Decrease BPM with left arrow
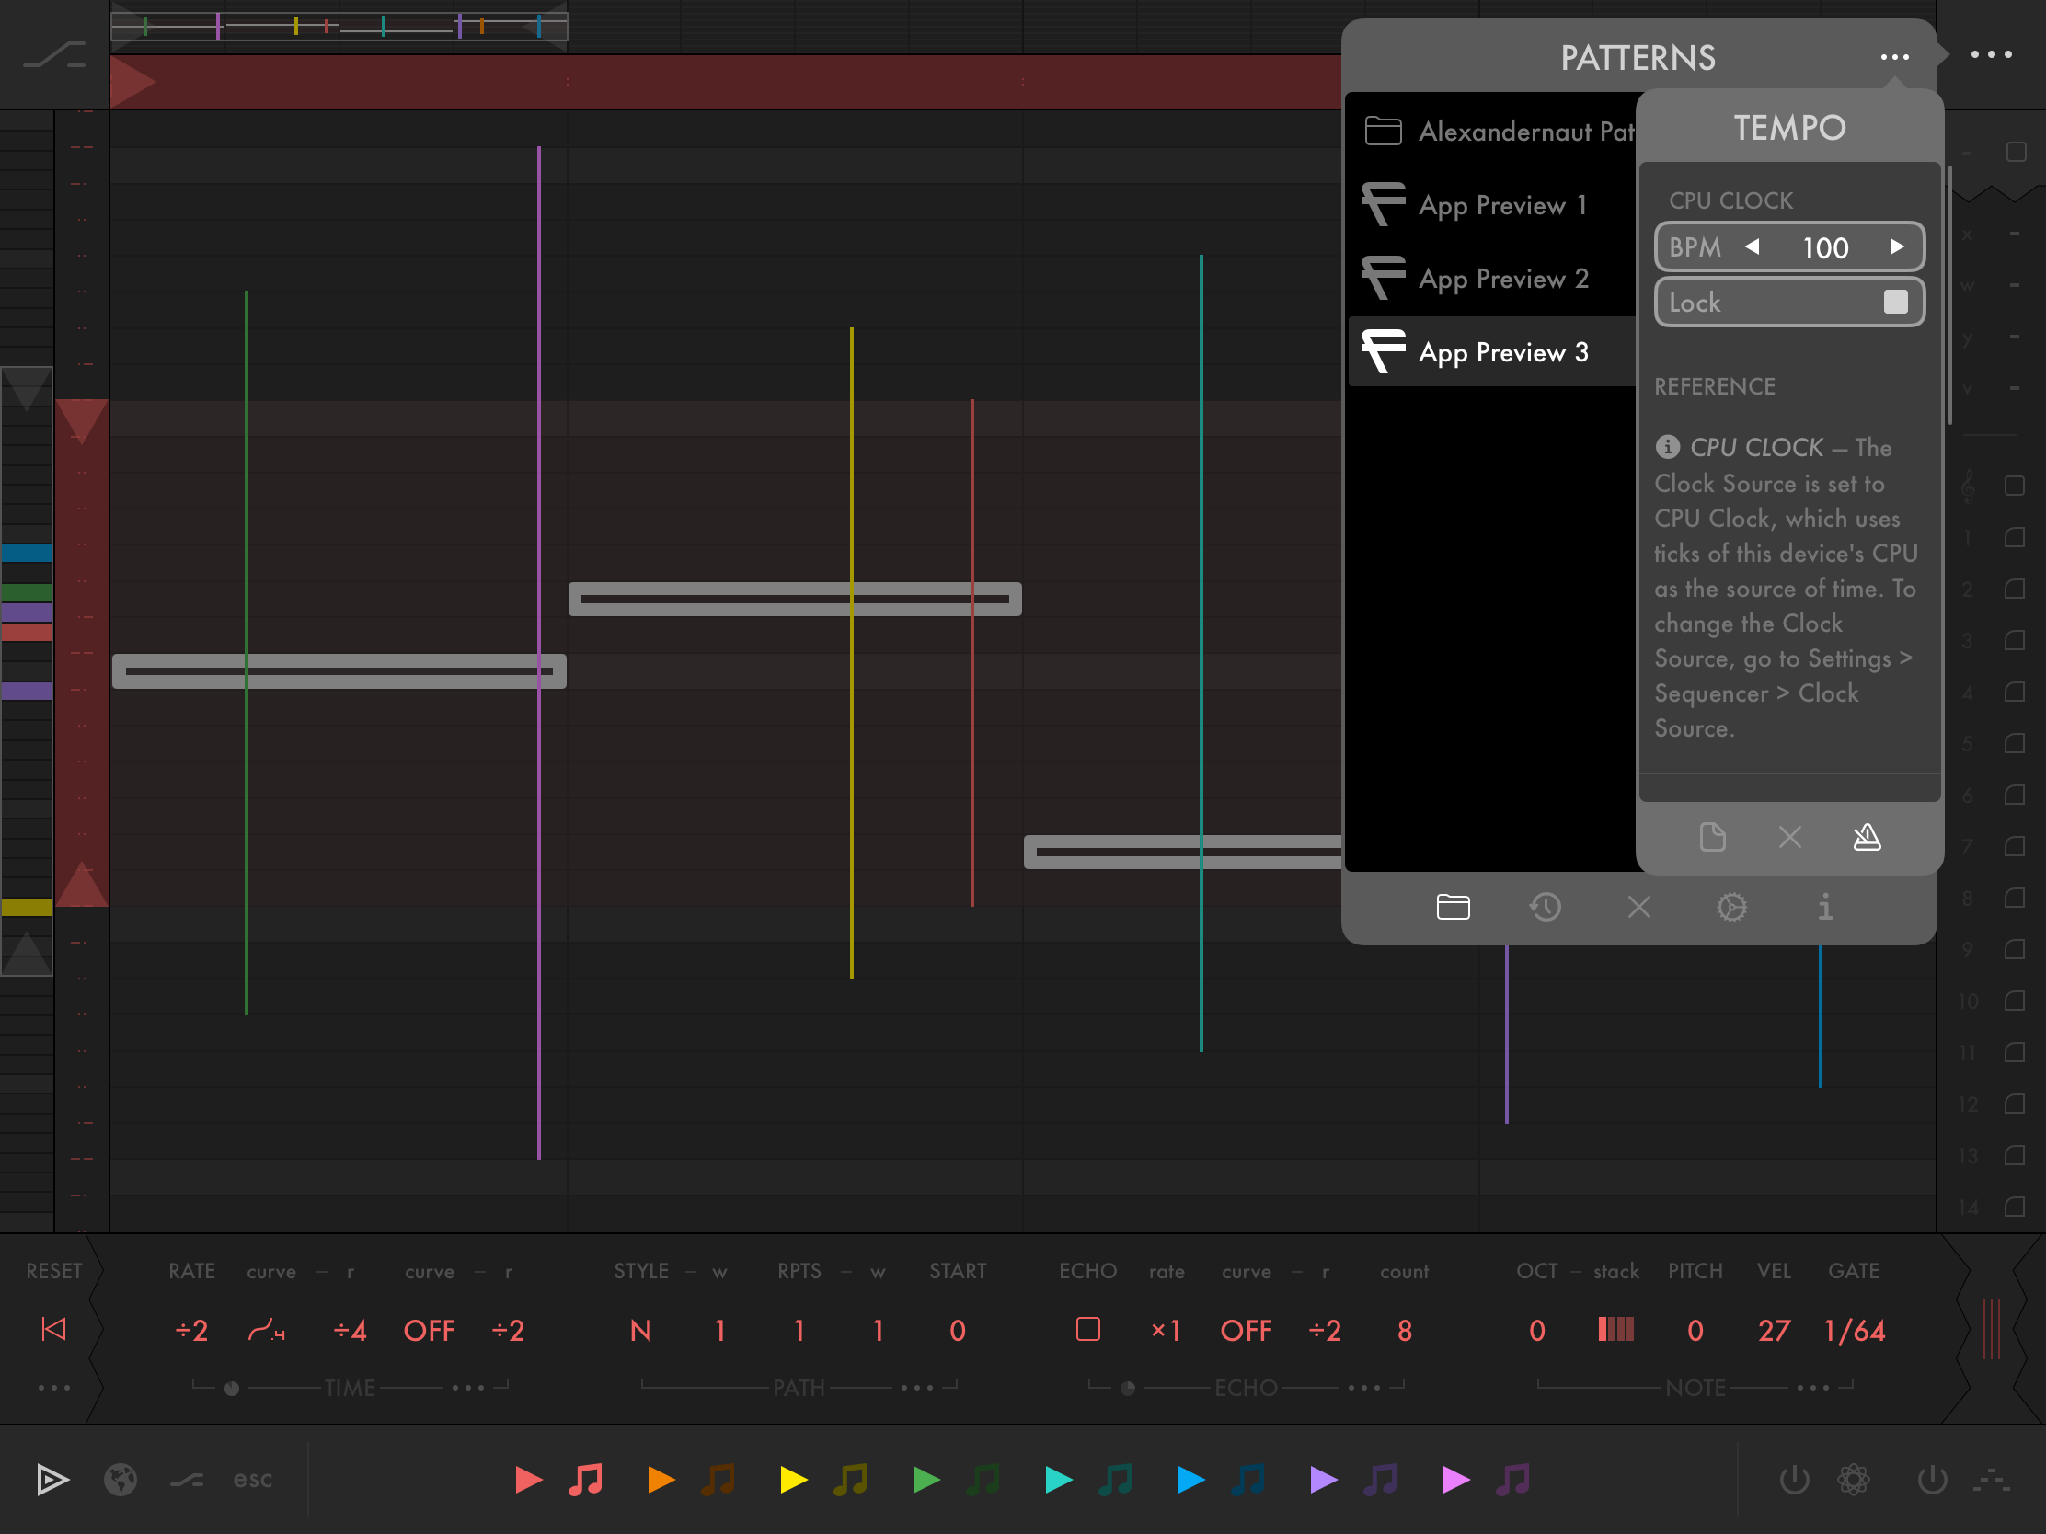 click(1752, 246)
